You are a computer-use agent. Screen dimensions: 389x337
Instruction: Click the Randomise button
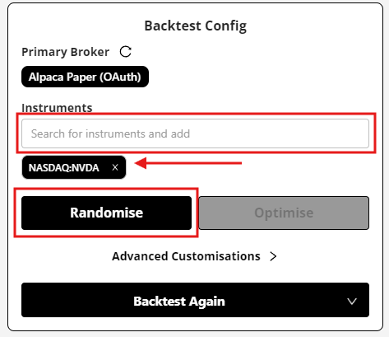[106, 213]
